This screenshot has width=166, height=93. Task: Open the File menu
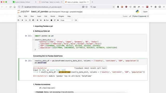point(20,16)
